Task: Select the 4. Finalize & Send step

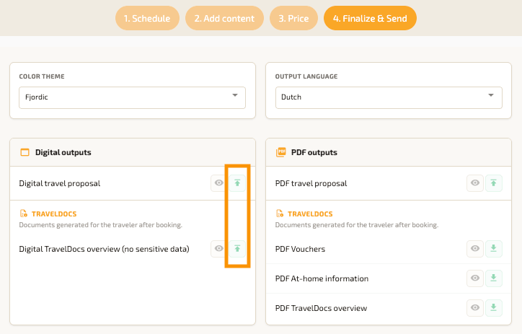Action: point(370,18)
